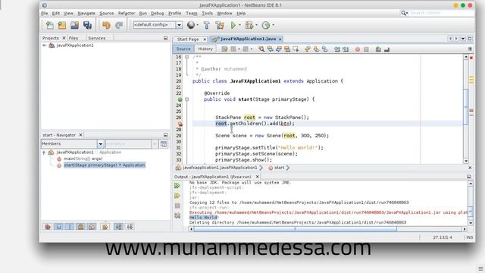Open the Profile Project arrow dropdown
The width and height of the screenshot is (485, 273).
coord(273,25)
